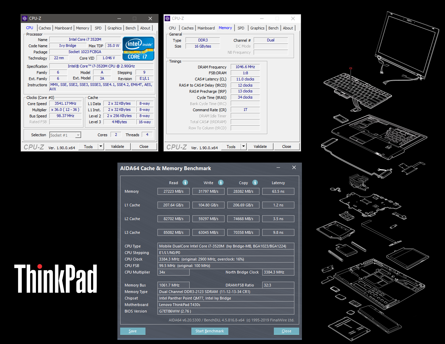
Task: Click L1 Cache Read value 207.64 GB/s
Action: (174, 205)
